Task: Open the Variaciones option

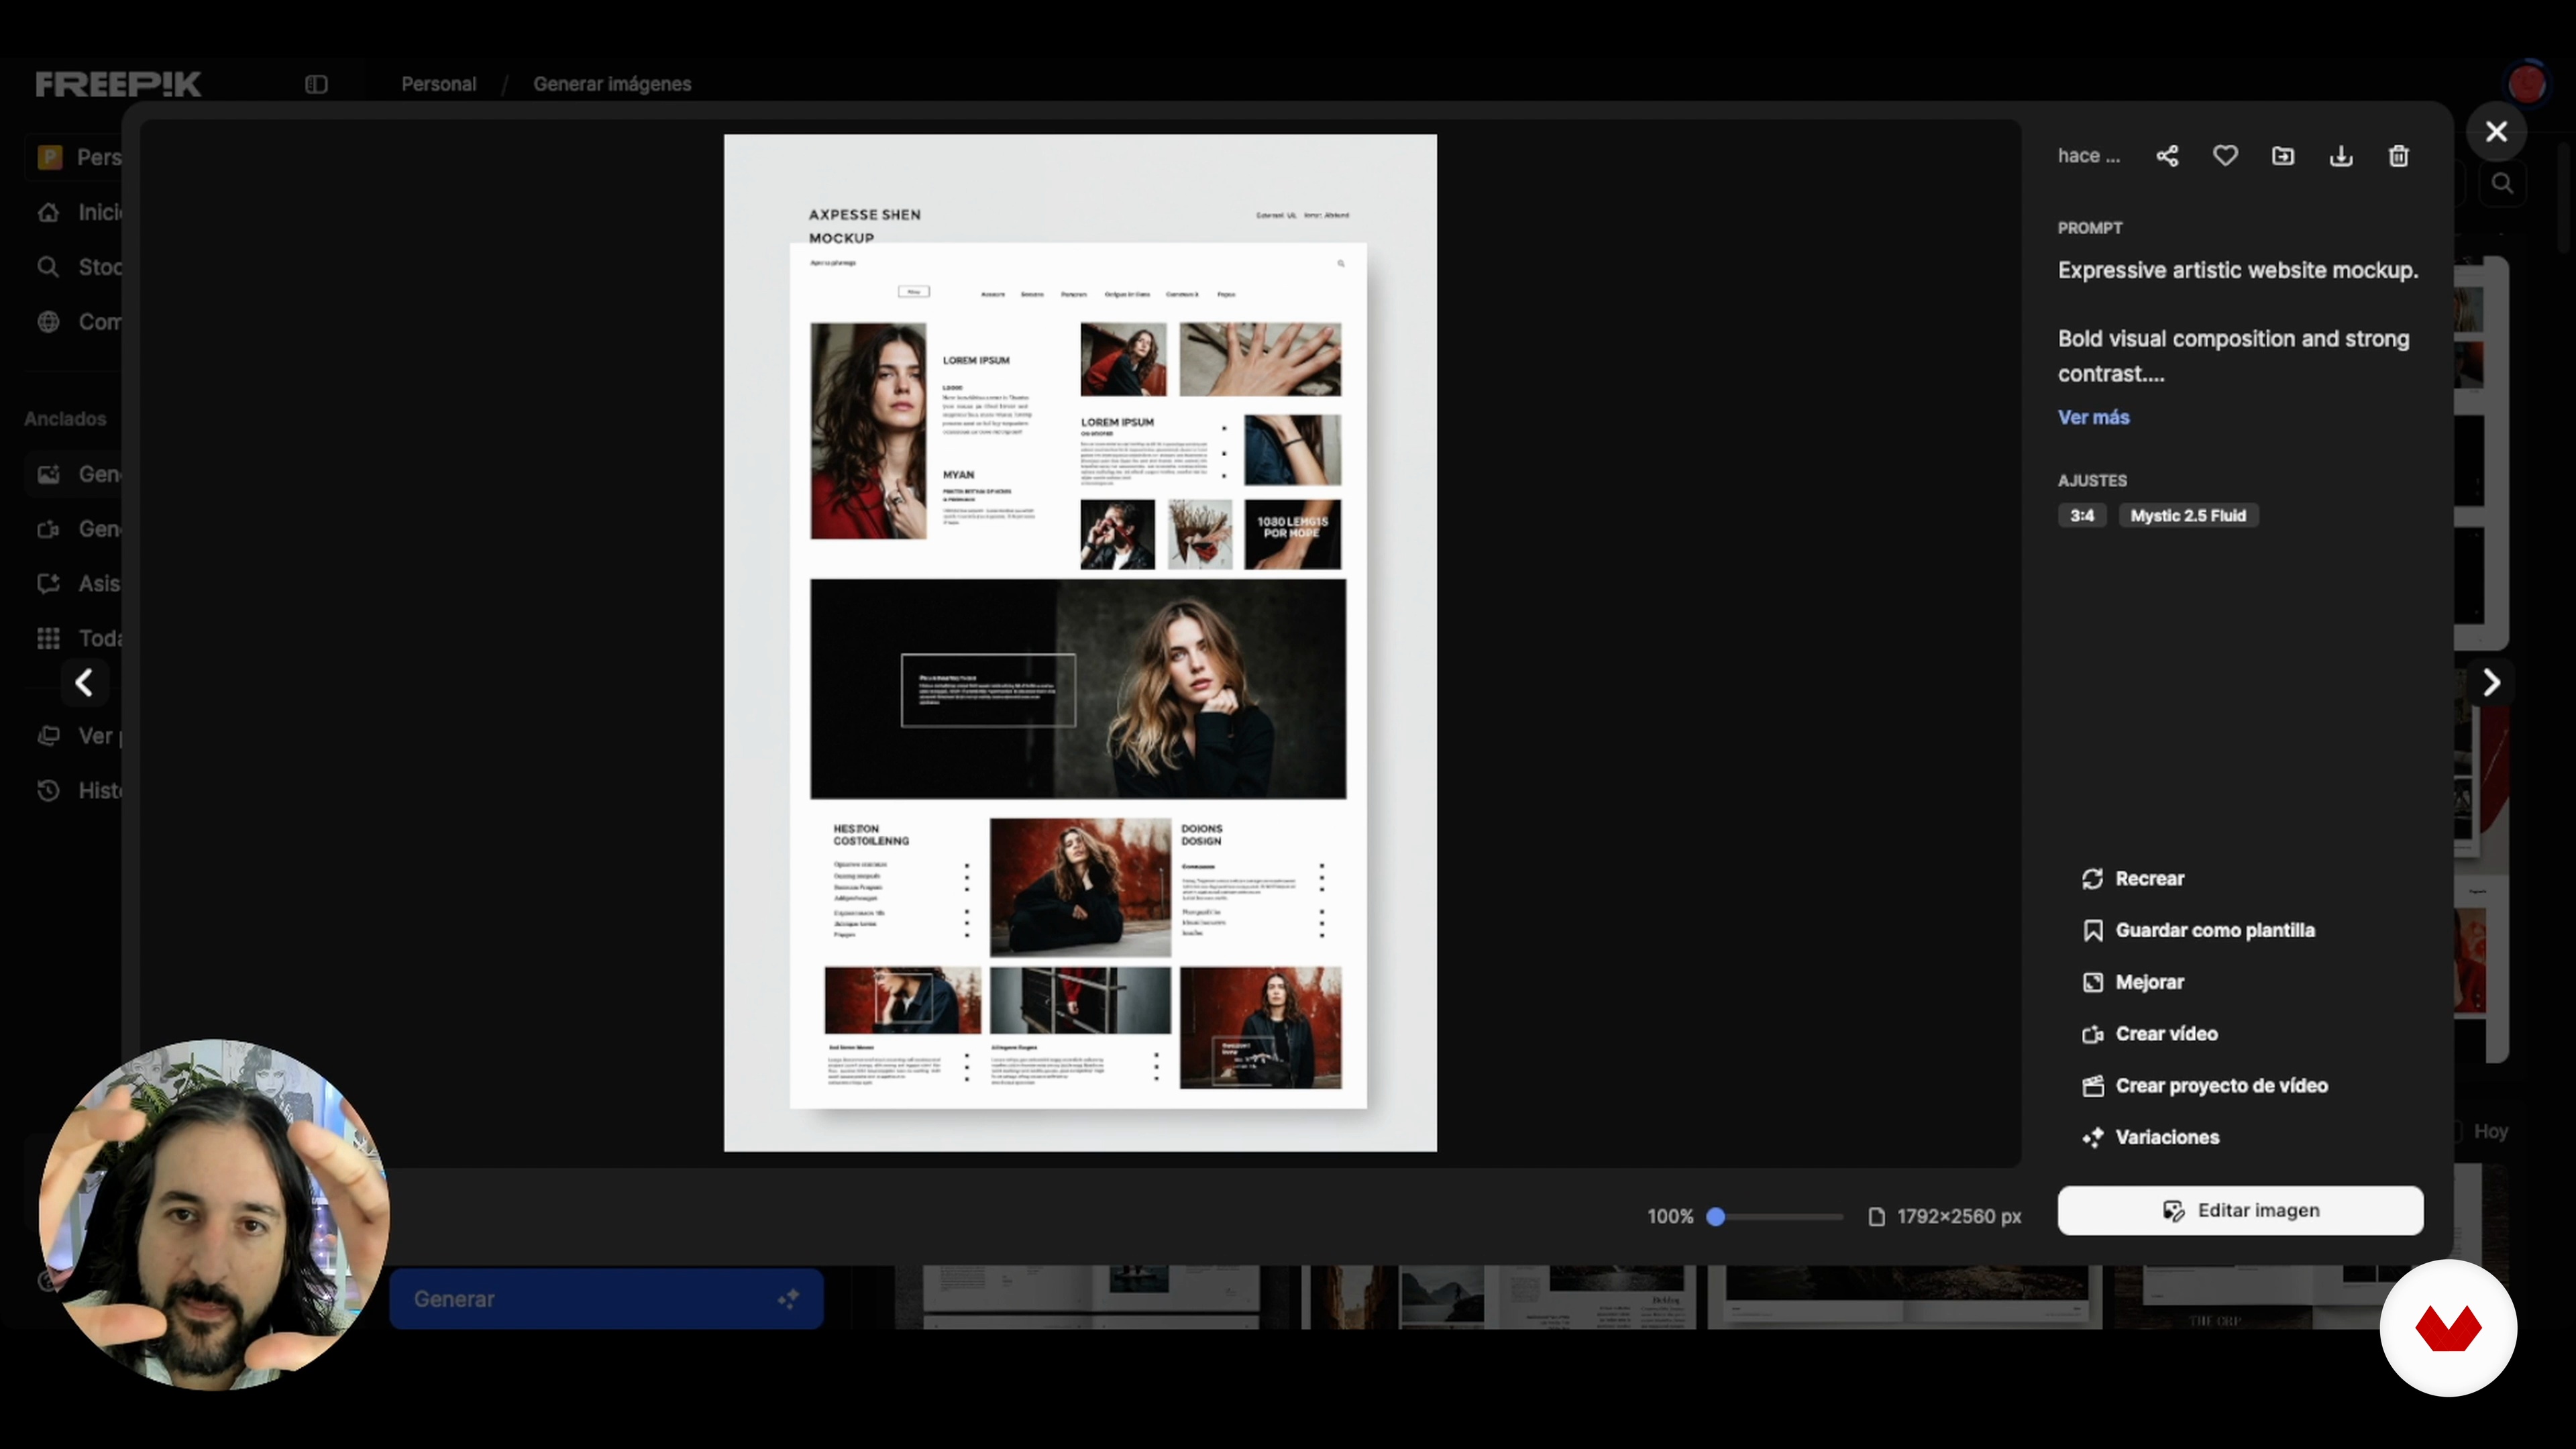Action: tap(2151, 1137)
